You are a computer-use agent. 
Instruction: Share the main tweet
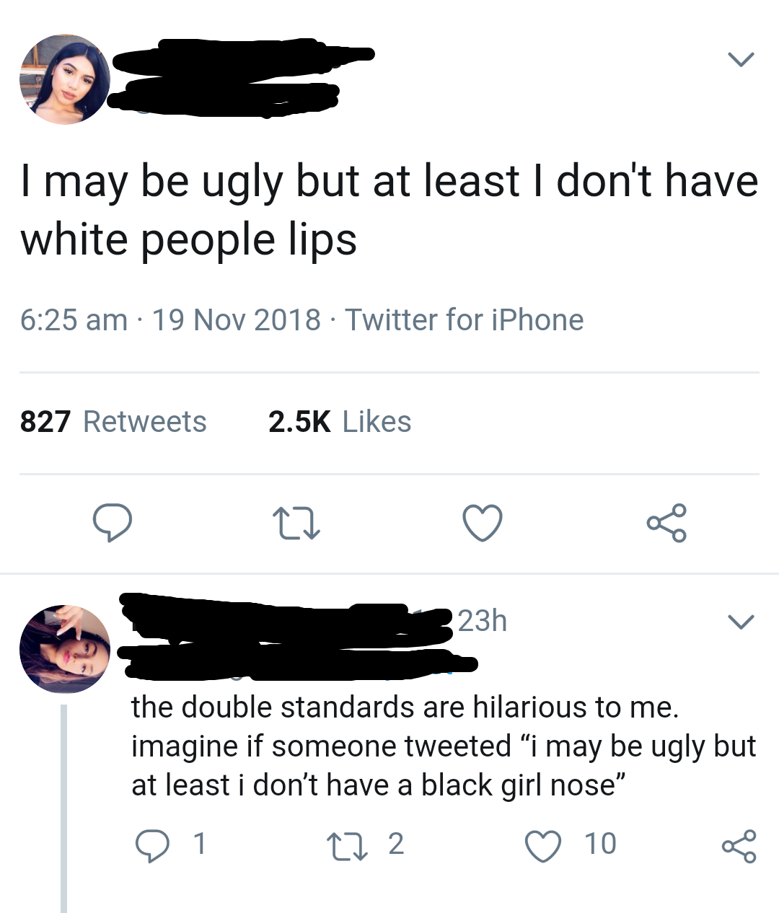(x=666, y=523)
